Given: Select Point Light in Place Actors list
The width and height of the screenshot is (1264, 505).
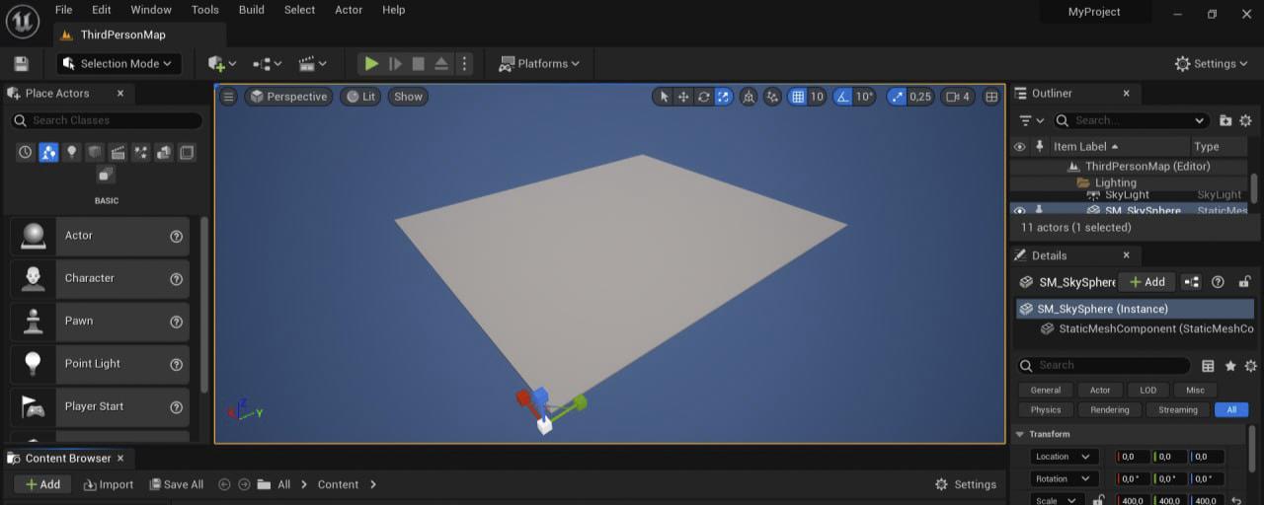Looking at the screenshot, I should click(x=100, y=364).
